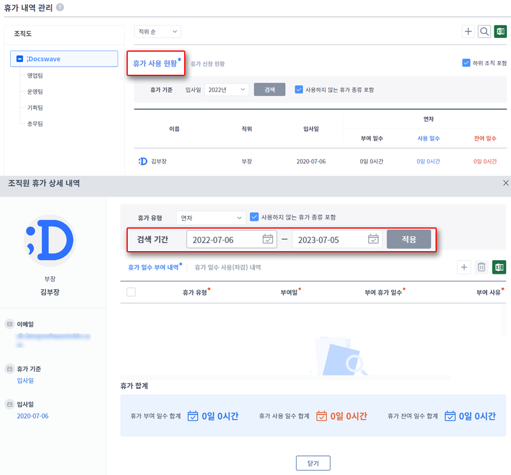Click the email icon beside 이메일
Image resolution: width=511 pixels, height=475 pixels.
(x=10, y=324)
